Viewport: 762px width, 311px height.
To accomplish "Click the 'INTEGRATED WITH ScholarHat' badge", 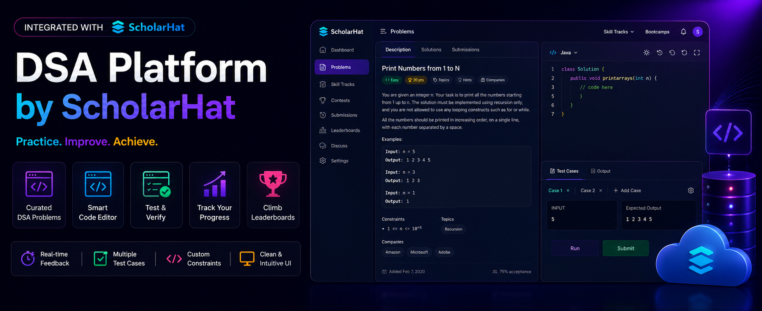I will (105, 27).
